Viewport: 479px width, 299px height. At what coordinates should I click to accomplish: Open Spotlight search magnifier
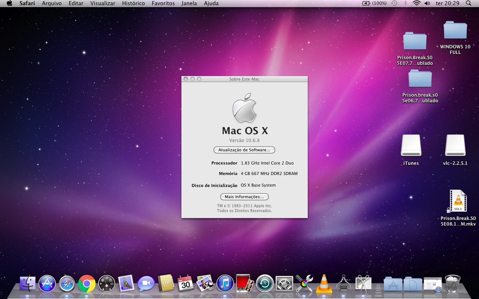point(469,3)
